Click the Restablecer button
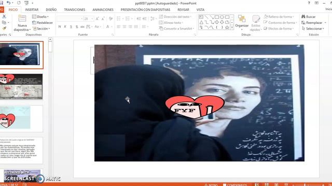Image resolution: width=332 pixels, height=186 pixels. pyautogui.click(x=43, y=23)
